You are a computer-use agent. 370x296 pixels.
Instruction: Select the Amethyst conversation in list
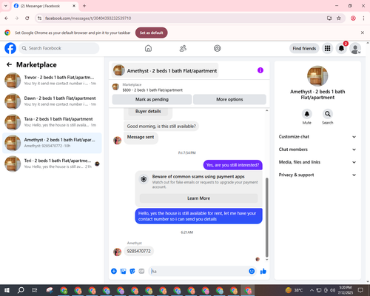tap(52, 143)
